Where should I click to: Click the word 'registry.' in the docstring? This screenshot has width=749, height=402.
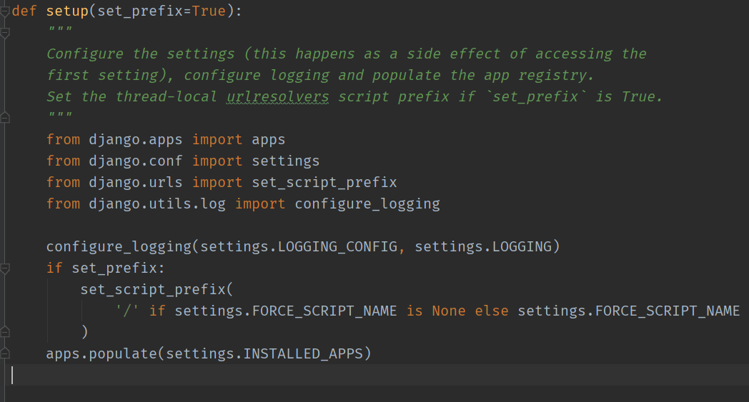tap(556, 76)
